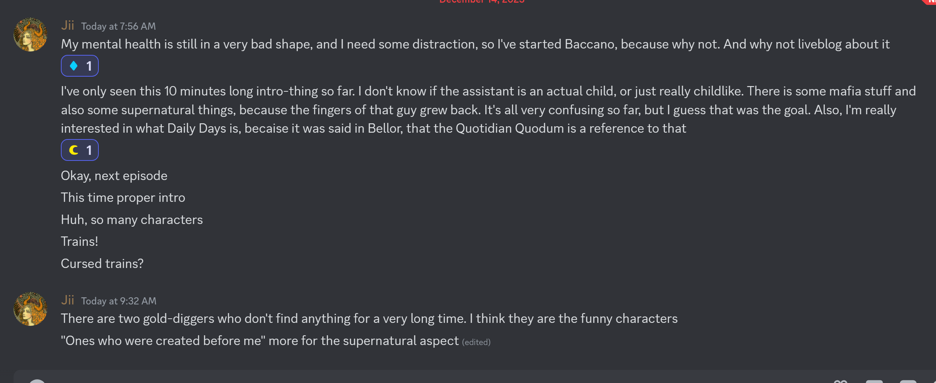Click the 'Okay, next episode' message
Screen dimensions: 936x383
pos(114,176)
